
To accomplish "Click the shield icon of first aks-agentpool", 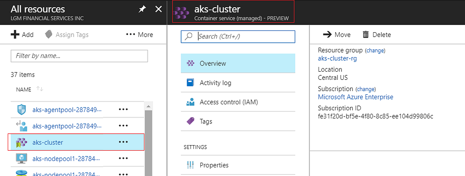I will (x=22, y=110).
